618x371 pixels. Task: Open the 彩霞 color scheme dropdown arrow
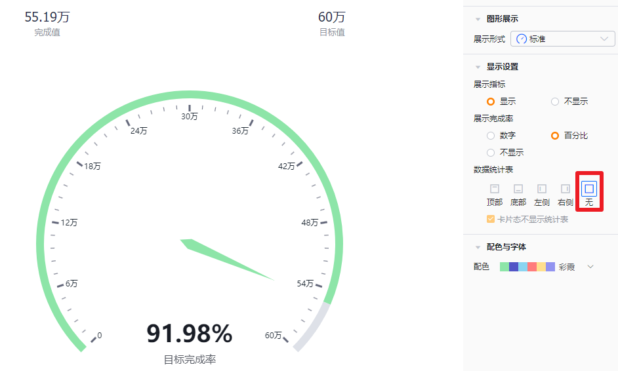[590, 267]
